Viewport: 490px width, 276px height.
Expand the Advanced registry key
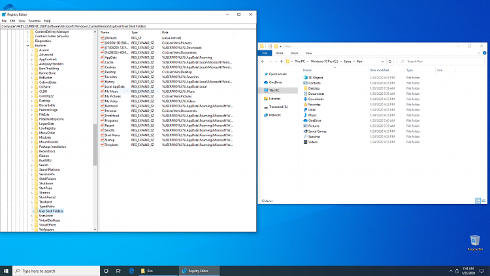(32, 55)
